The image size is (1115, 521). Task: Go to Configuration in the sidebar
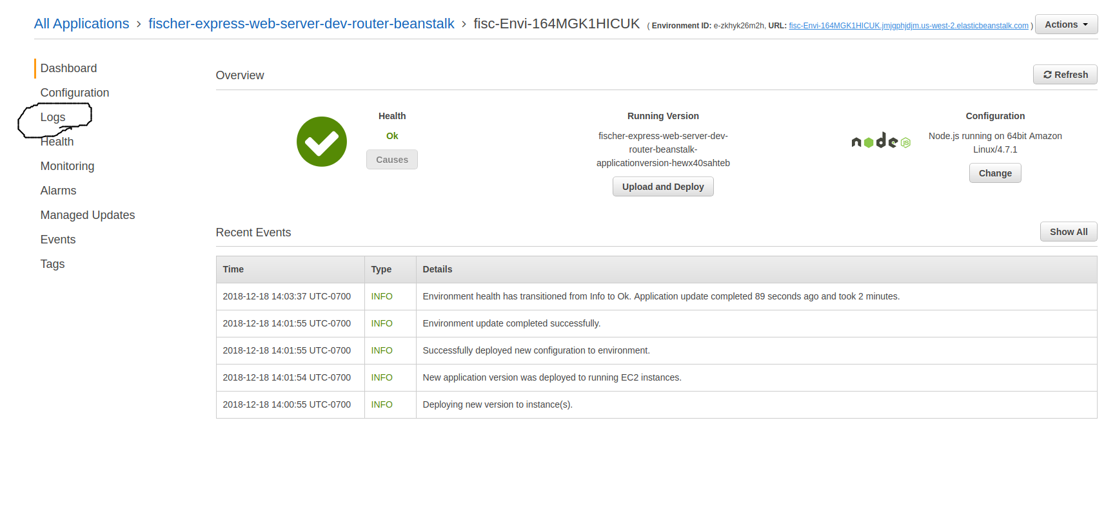(x=75, y=93)
